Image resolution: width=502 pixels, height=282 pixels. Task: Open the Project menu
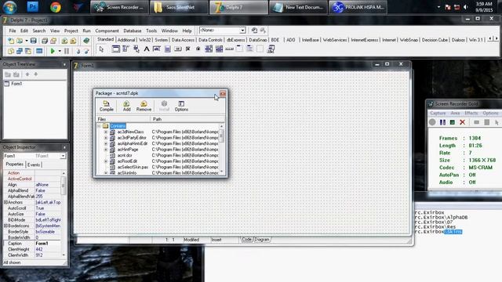[x=71, y=31]
